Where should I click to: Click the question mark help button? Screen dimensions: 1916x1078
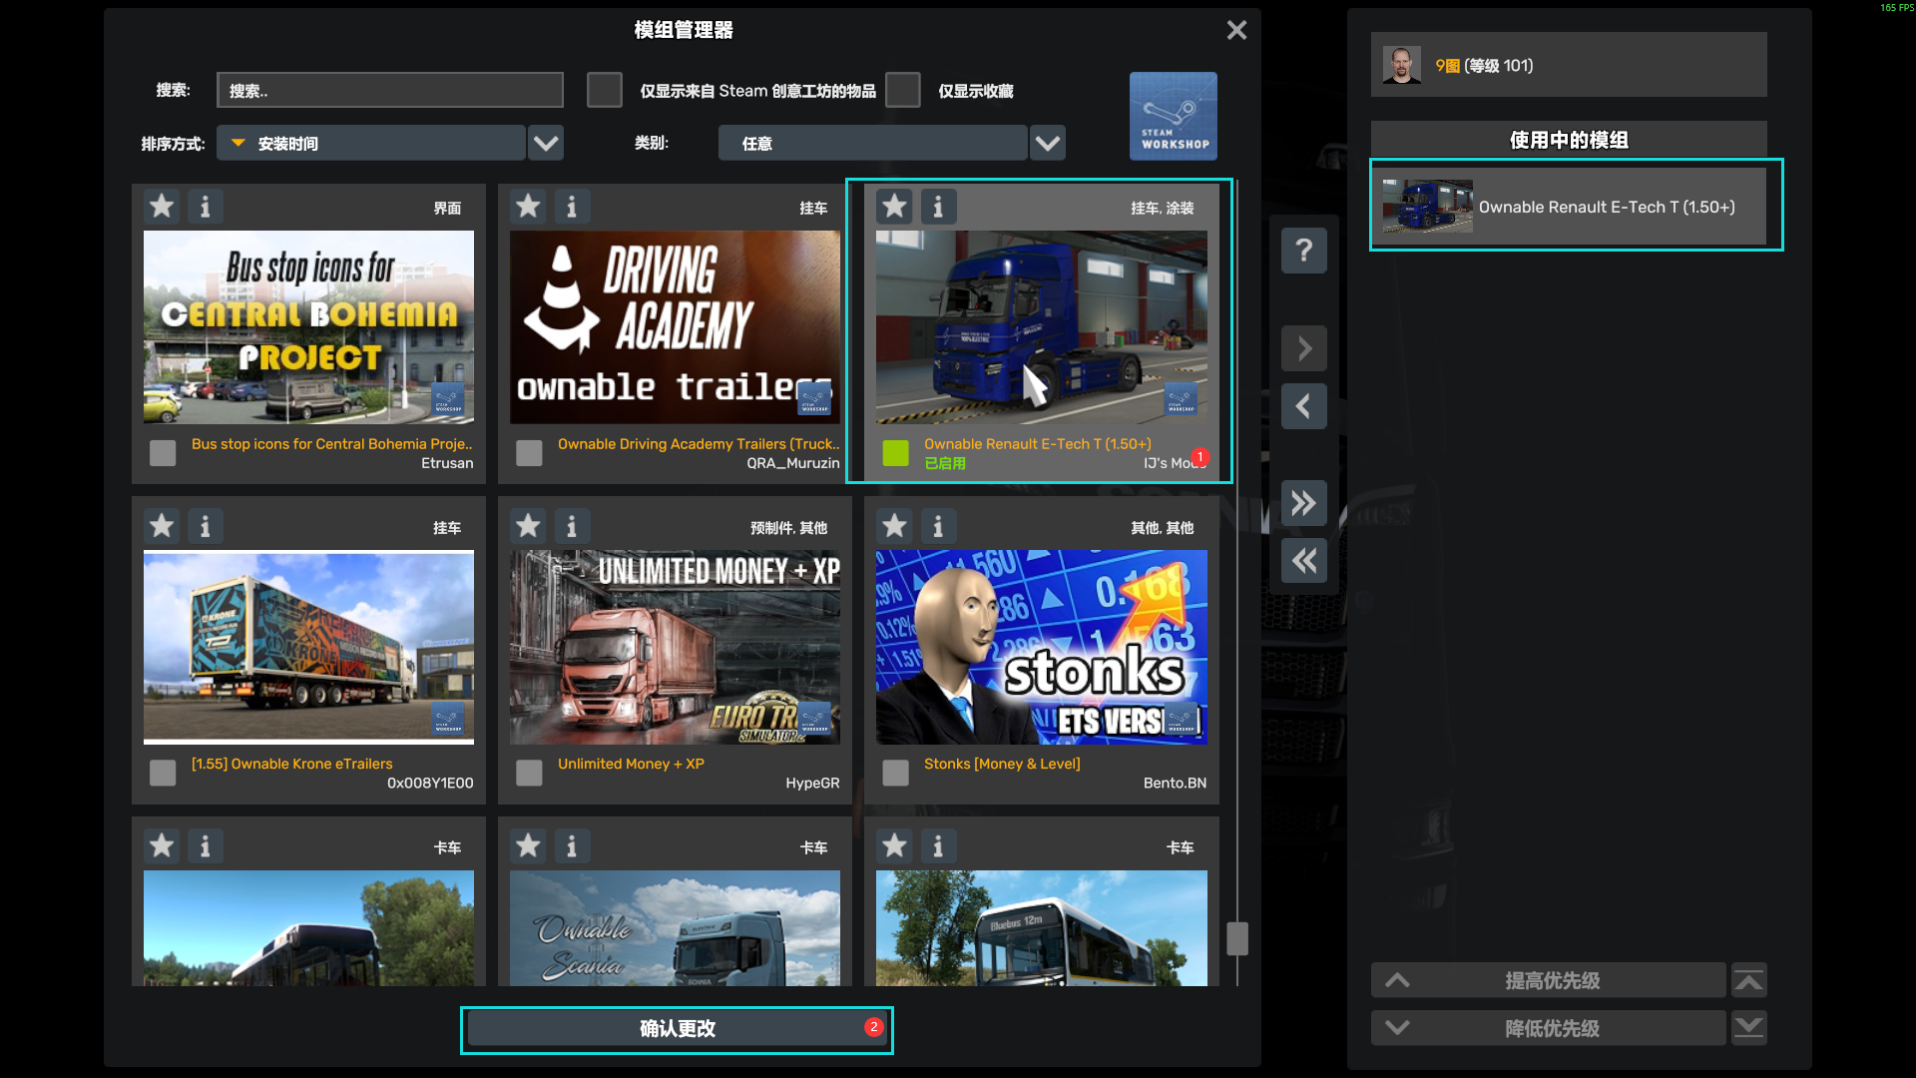pyautogui.click(x=1304, y=250)
